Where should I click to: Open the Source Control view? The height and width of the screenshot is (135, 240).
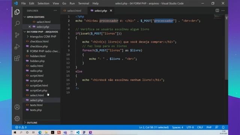point(17,35)
